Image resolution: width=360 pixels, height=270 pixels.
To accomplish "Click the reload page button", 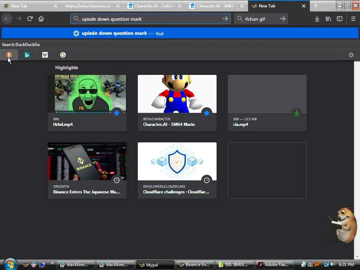I will 30,19.
